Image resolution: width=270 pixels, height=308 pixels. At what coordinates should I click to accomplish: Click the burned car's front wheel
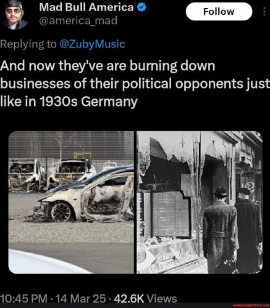point(61,211)
